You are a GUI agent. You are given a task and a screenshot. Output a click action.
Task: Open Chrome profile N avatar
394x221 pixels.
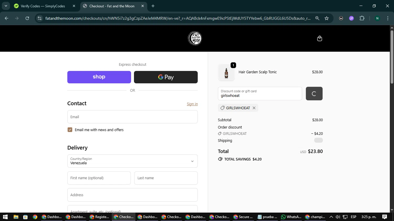pyautogui.click(x=377, y=18)
